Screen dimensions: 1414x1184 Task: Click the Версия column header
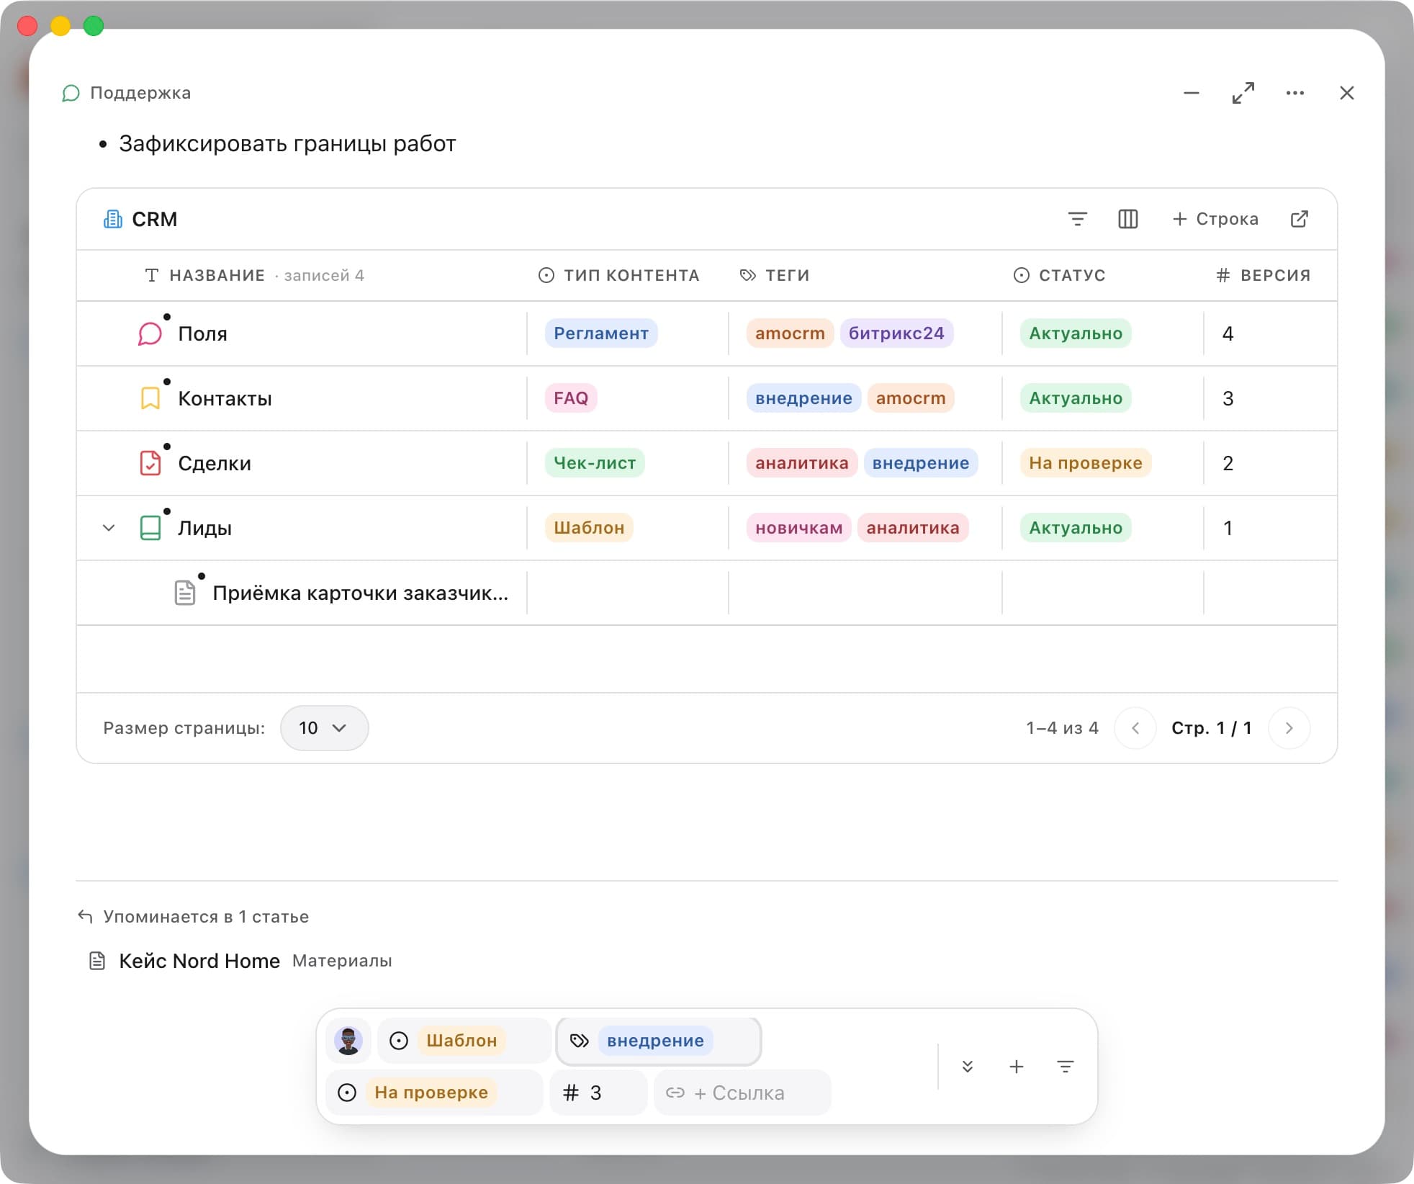tap(1263, 275)
